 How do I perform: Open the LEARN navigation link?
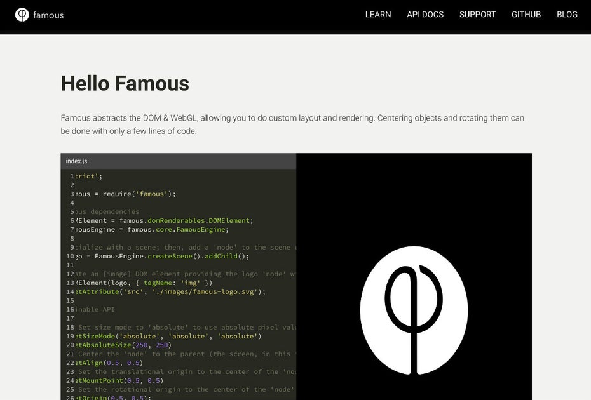pos(378,15)
